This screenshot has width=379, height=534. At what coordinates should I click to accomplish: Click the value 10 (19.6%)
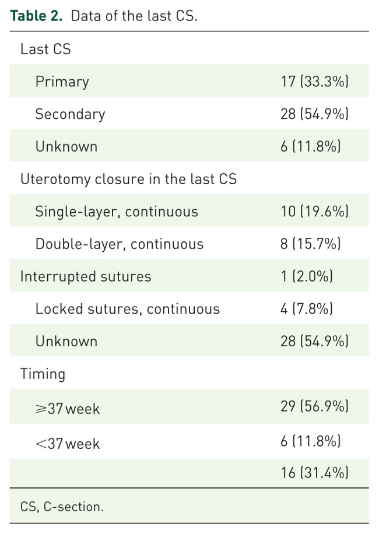(x=315, y=212)
